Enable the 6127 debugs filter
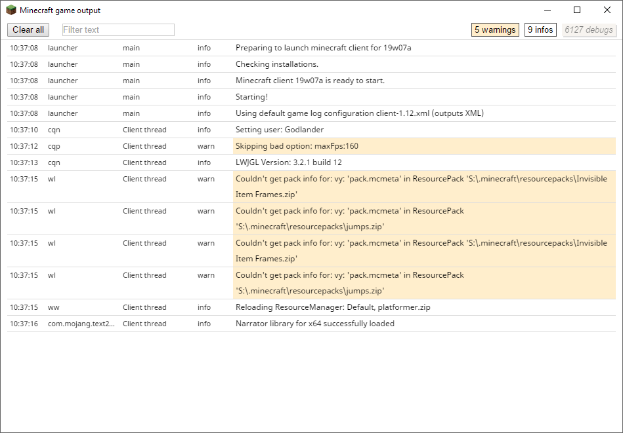The image size is (623, 433). pos(589,29)
